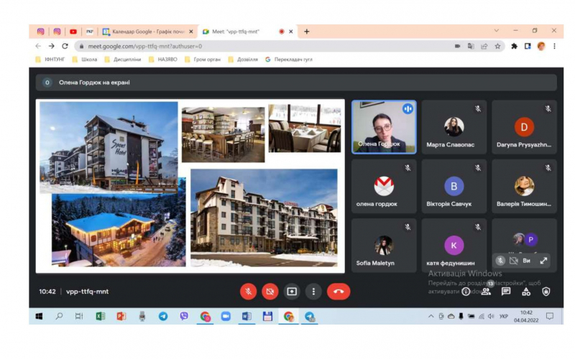Click the shared presentation screen
Screen dimensions: 575x359
190,186
